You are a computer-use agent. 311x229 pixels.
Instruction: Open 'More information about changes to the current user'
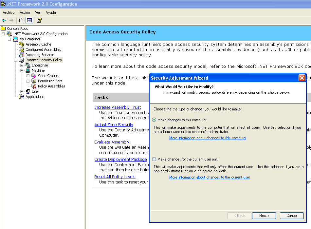click(210, 177)
